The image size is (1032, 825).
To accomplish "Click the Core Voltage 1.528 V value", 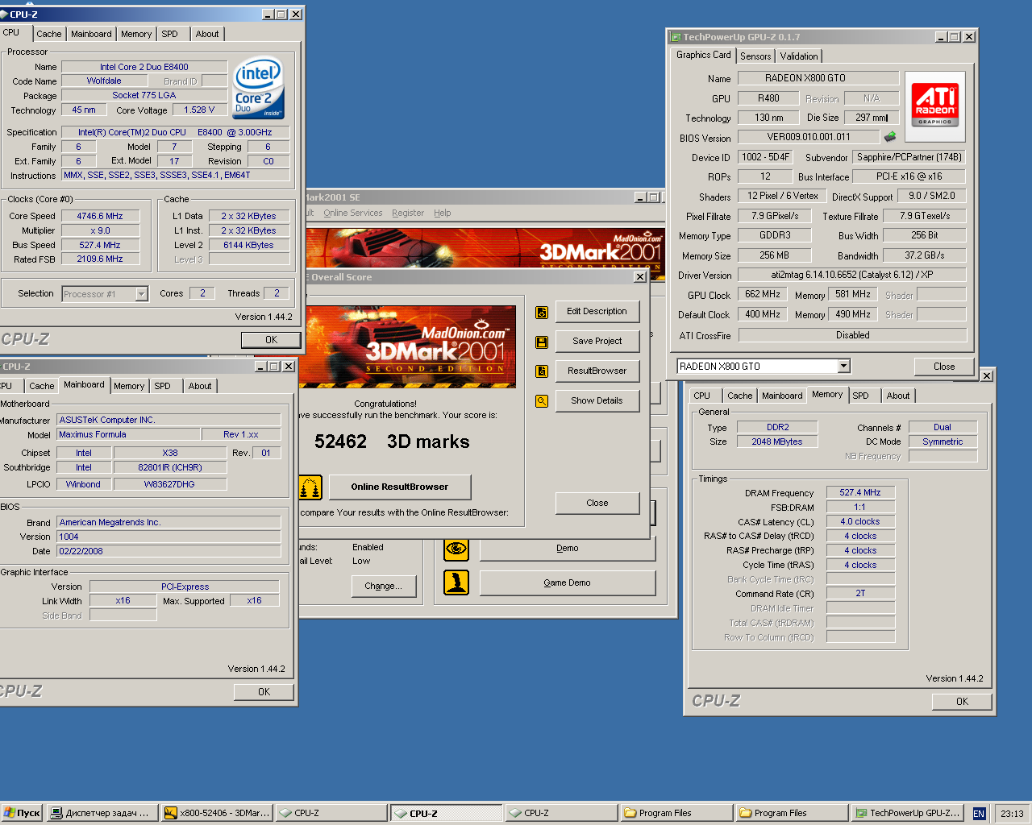I will tap(199, 110).
